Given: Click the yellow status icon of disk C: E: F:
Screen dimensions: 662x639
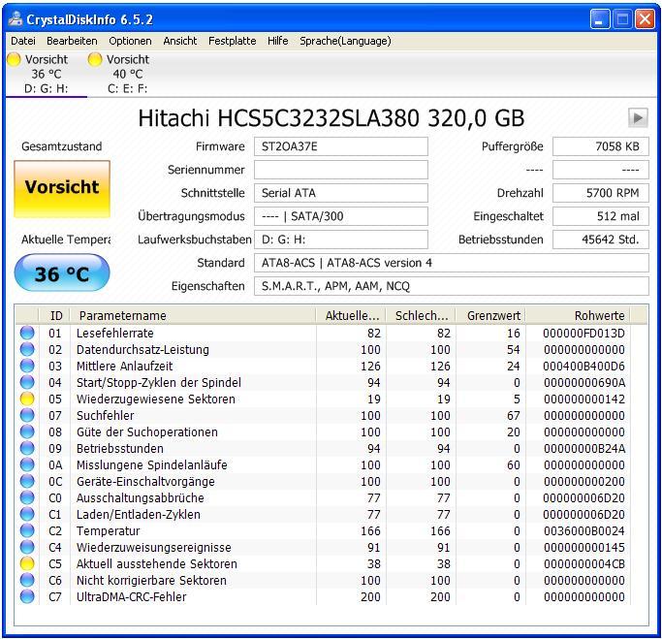Looking at the screenshot, I should [x=95, y=59].
